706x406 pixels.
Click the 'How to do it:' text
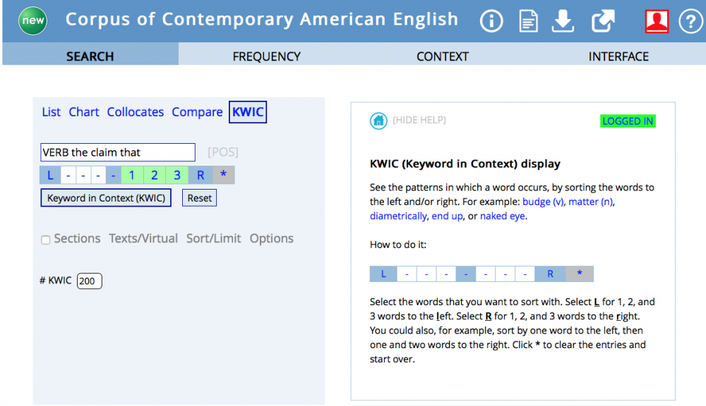coord(398,245)
